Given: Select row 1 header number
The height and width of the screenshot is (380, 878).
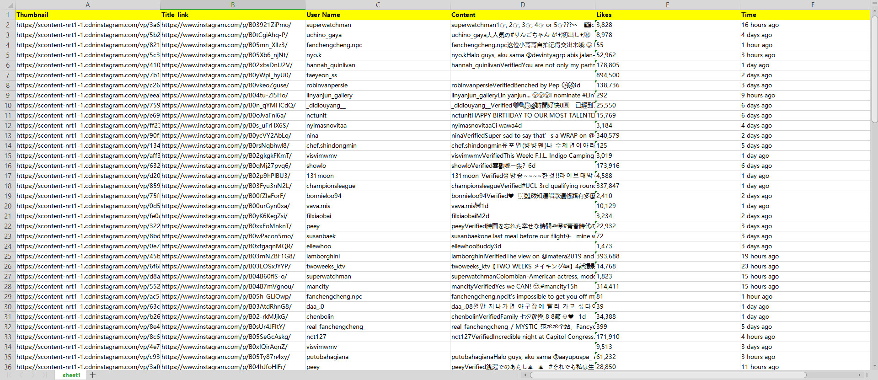Looking at the screenshot, I should [8, 15].
